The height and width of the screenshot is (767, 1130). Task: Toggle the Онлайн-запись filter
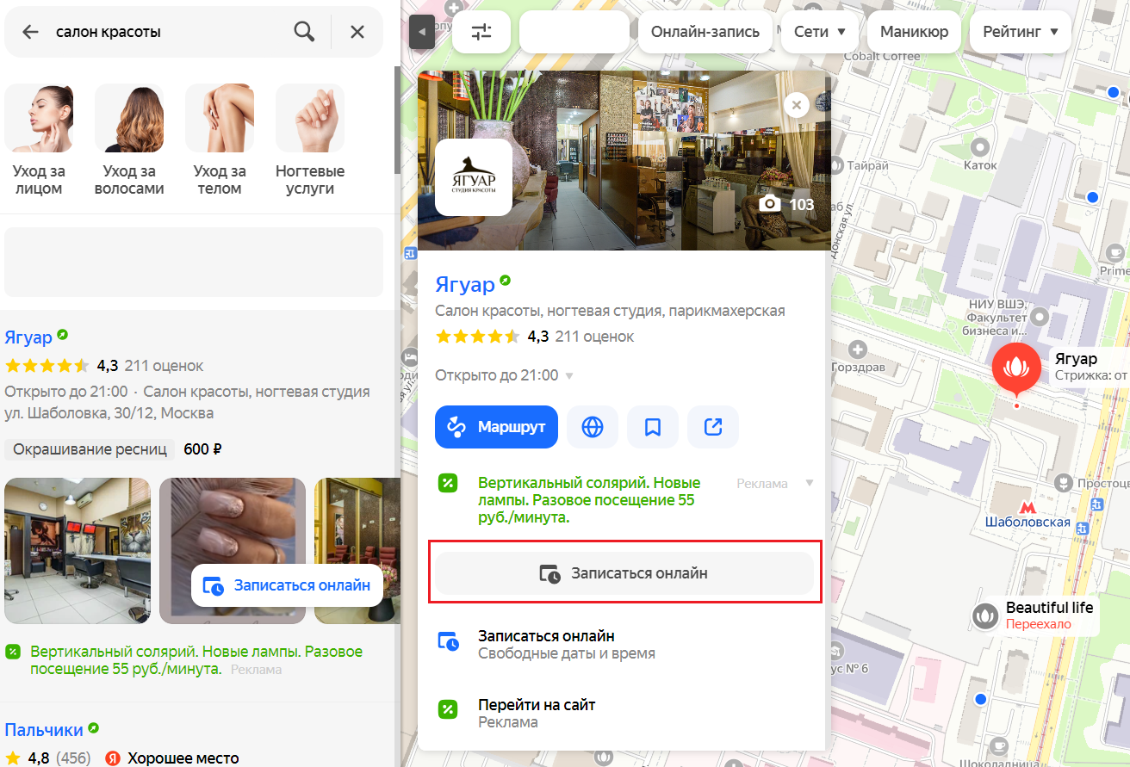[705, 32]
